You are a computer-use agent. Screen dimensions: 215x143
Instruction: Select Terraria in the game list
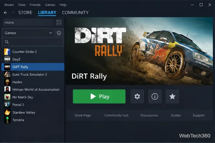pos(33,120)
